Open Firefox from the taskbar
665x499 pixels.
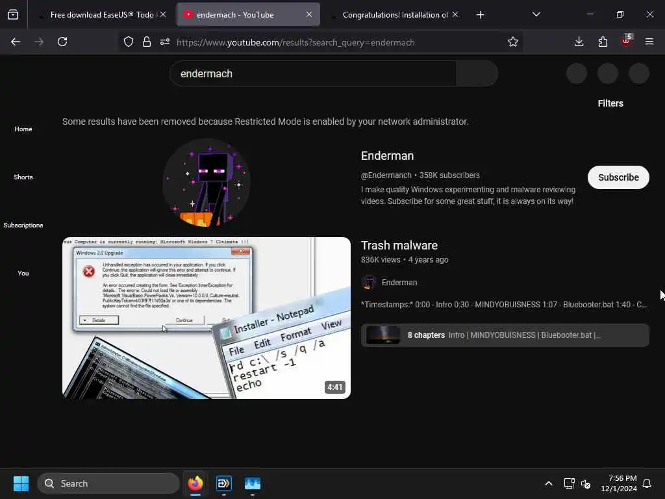(x=195, y=483)
